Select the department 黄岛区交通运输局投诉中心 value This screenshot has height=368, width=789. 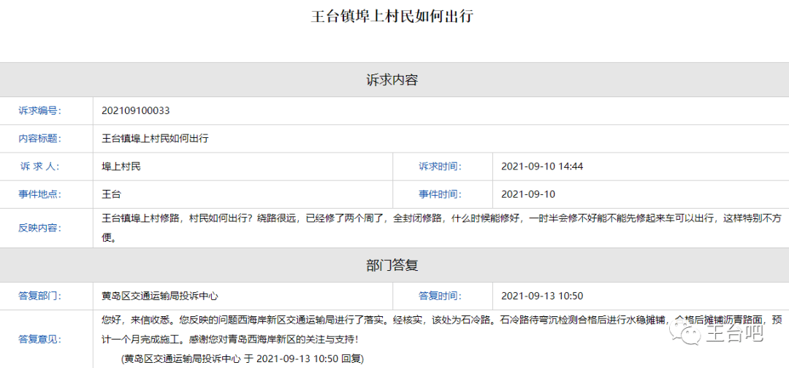pyautogui.click(x=159, y=296)
